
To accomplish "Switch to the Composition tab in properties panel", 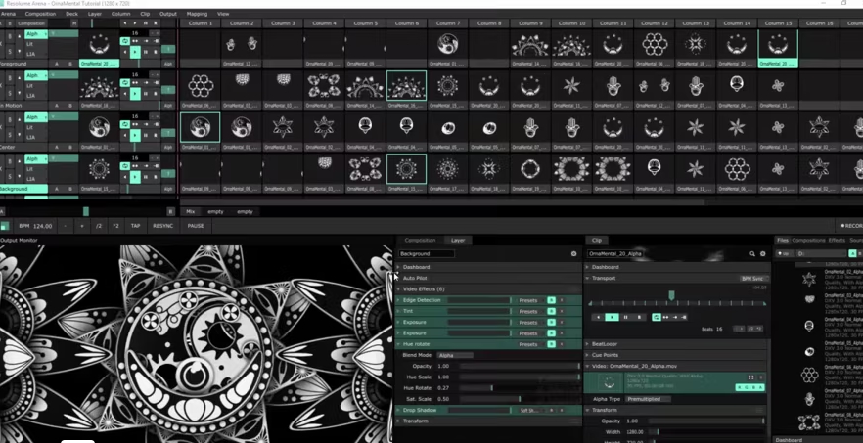I will (x=420, y=240).
